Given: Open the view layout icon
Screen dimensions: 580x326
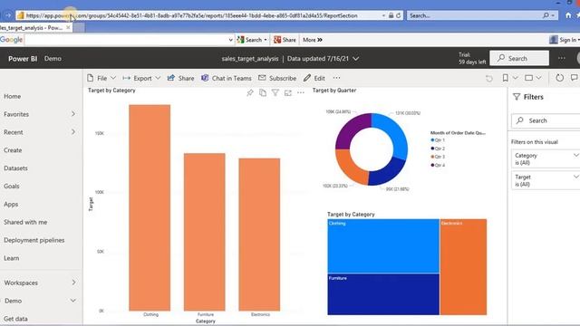Looking at the screenshot, I should point(529,78).
